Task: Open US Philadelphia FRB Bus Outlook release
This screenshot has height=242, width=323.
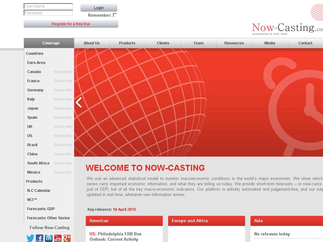Action: pos(115,237)
